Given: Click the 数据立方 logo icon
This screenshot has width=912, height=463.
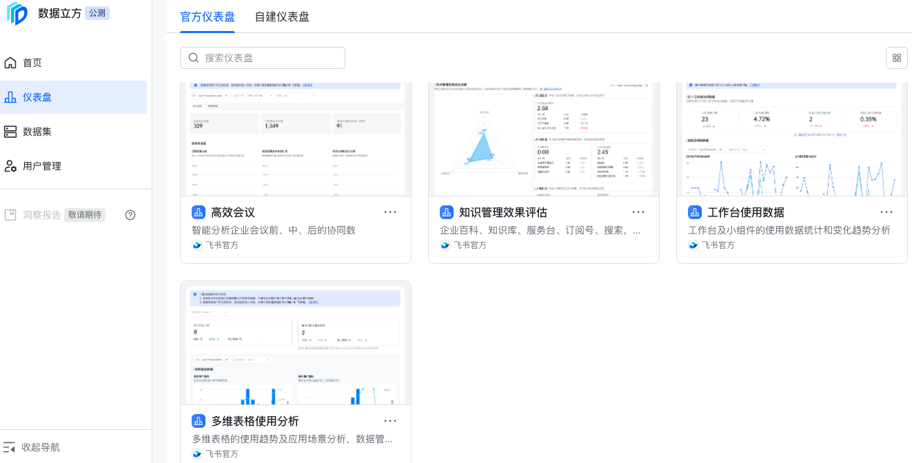Looking at the screenshot, I should 17,14.
